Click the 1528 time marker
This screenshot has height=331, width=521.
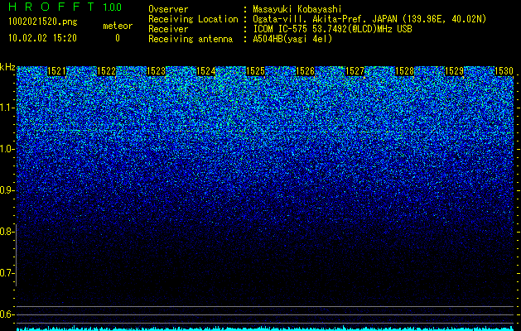[x=405, y=71]
